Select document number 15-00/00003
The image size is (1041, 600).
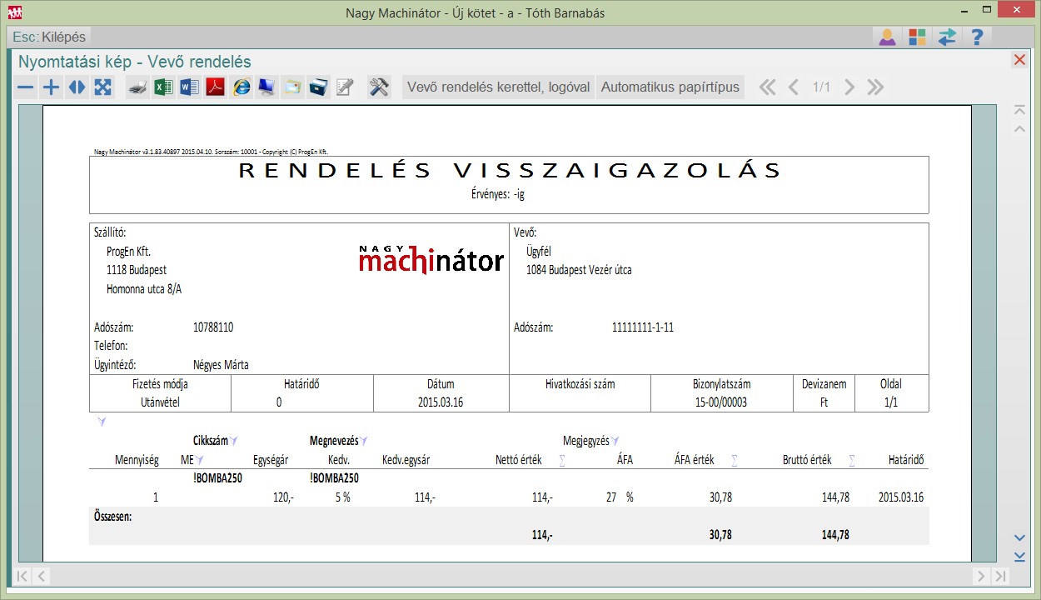[720, 402]
